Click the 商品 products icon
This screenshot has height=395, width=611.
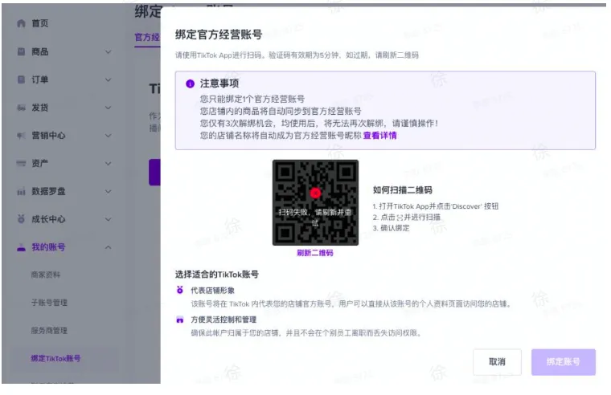point(22,51)
